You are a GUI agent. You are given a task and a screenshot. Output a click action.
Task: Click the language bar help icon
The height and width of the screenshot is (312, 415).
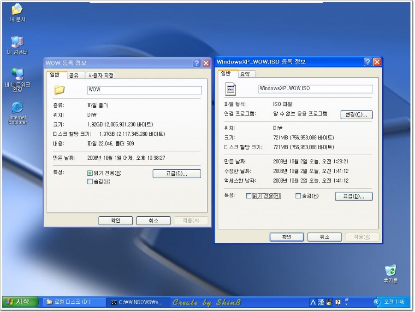338,302
